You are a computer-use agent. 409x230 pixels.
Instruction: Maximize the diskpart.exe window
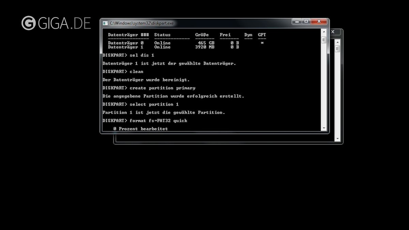[306, 21]
